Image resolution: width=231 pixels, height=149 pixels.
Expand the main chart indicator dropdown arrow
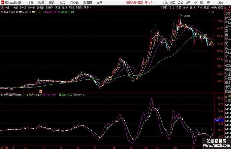coord(17,12)
